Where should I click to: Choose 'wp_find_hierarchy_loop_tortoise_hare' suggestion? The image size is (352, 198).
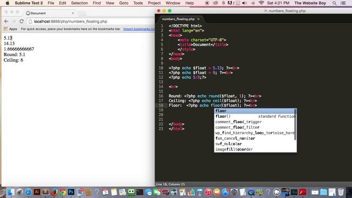[255, 133]
